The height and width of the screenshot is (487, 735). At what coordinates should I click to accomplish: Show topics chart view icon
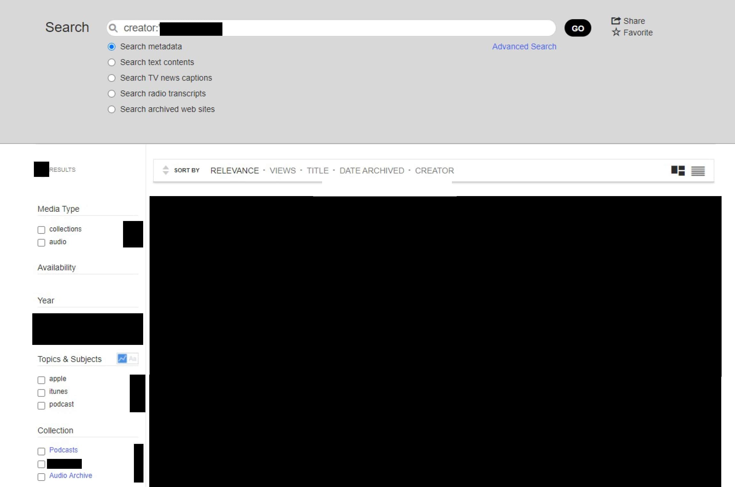point(122,358)
